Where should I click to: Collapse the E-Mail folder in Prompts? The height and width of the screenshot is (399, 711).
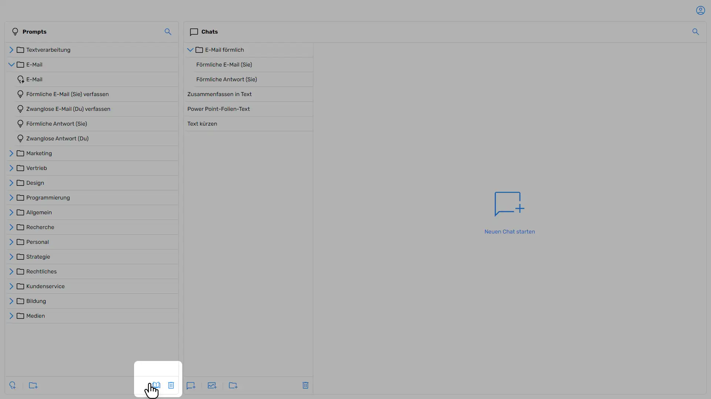[11, 64]
